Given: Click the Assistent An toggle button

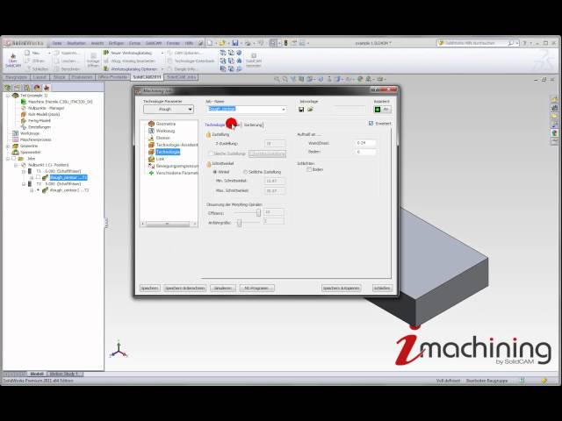Looking at the screenshot, I should pyautogui.click(x=382, y=109).
